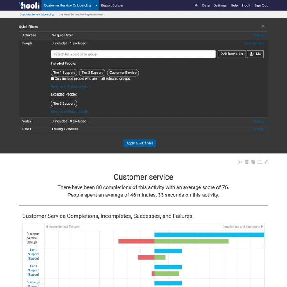Image resolution: width=287 pixels, height=287 pixels.
Task: Open Report Builder
Action: point(112,5)
